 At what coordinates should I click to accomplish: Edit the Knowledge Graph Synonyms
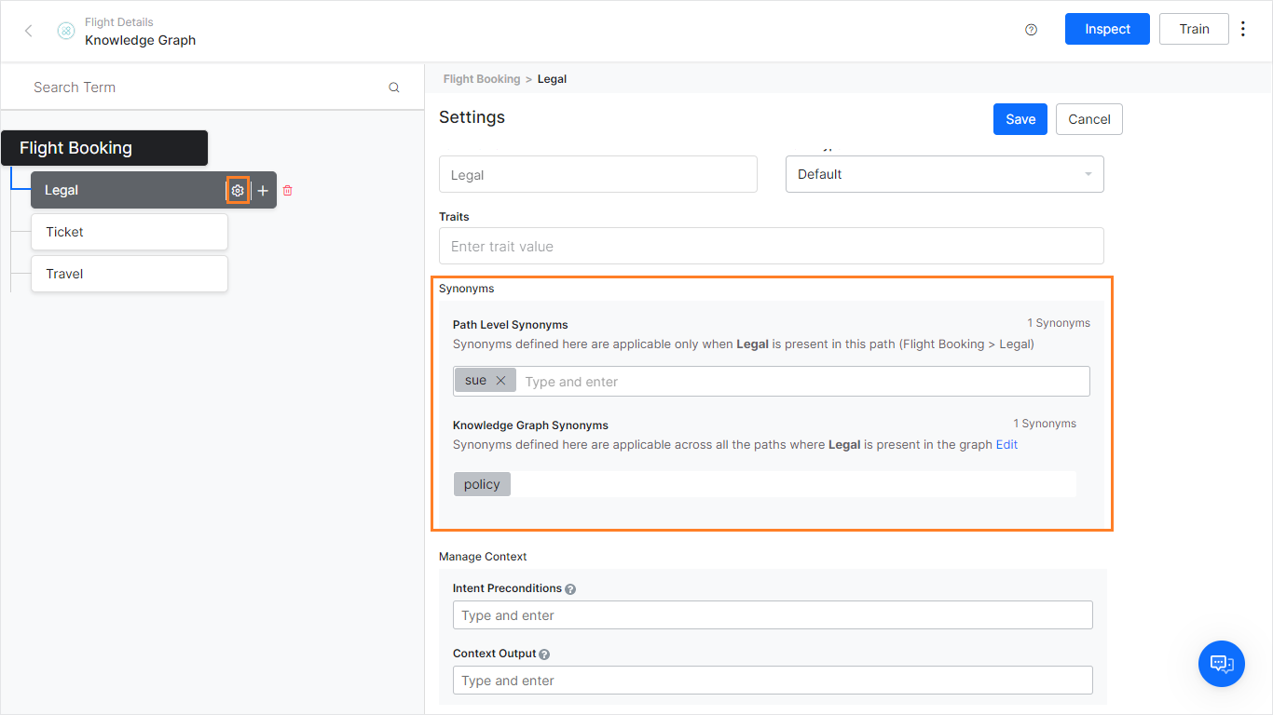point(1006,444)
